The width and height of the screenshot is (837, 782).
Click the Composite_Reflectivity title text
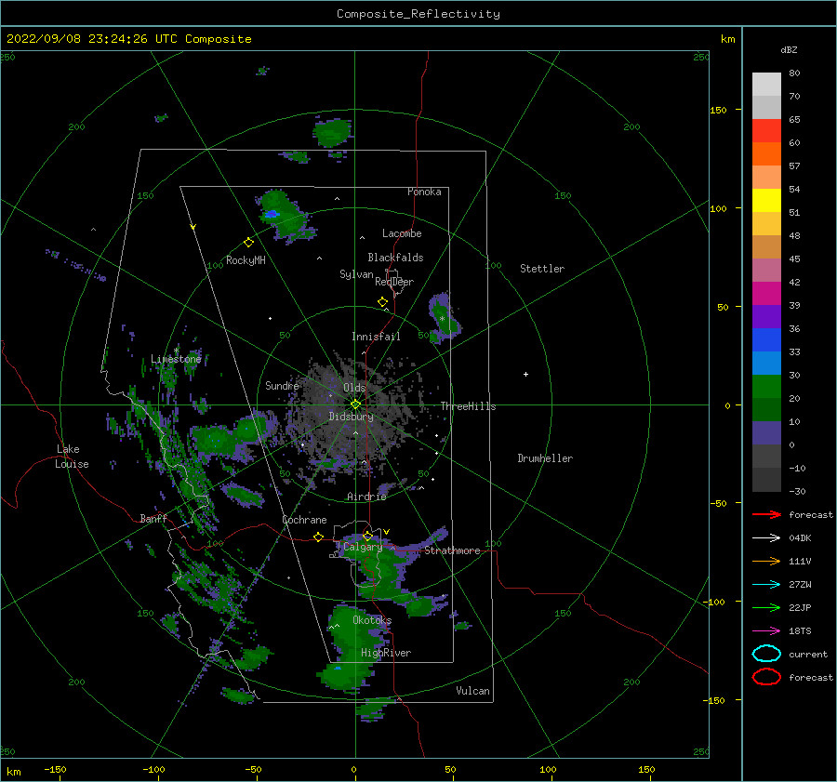click(x=418, y=14)
